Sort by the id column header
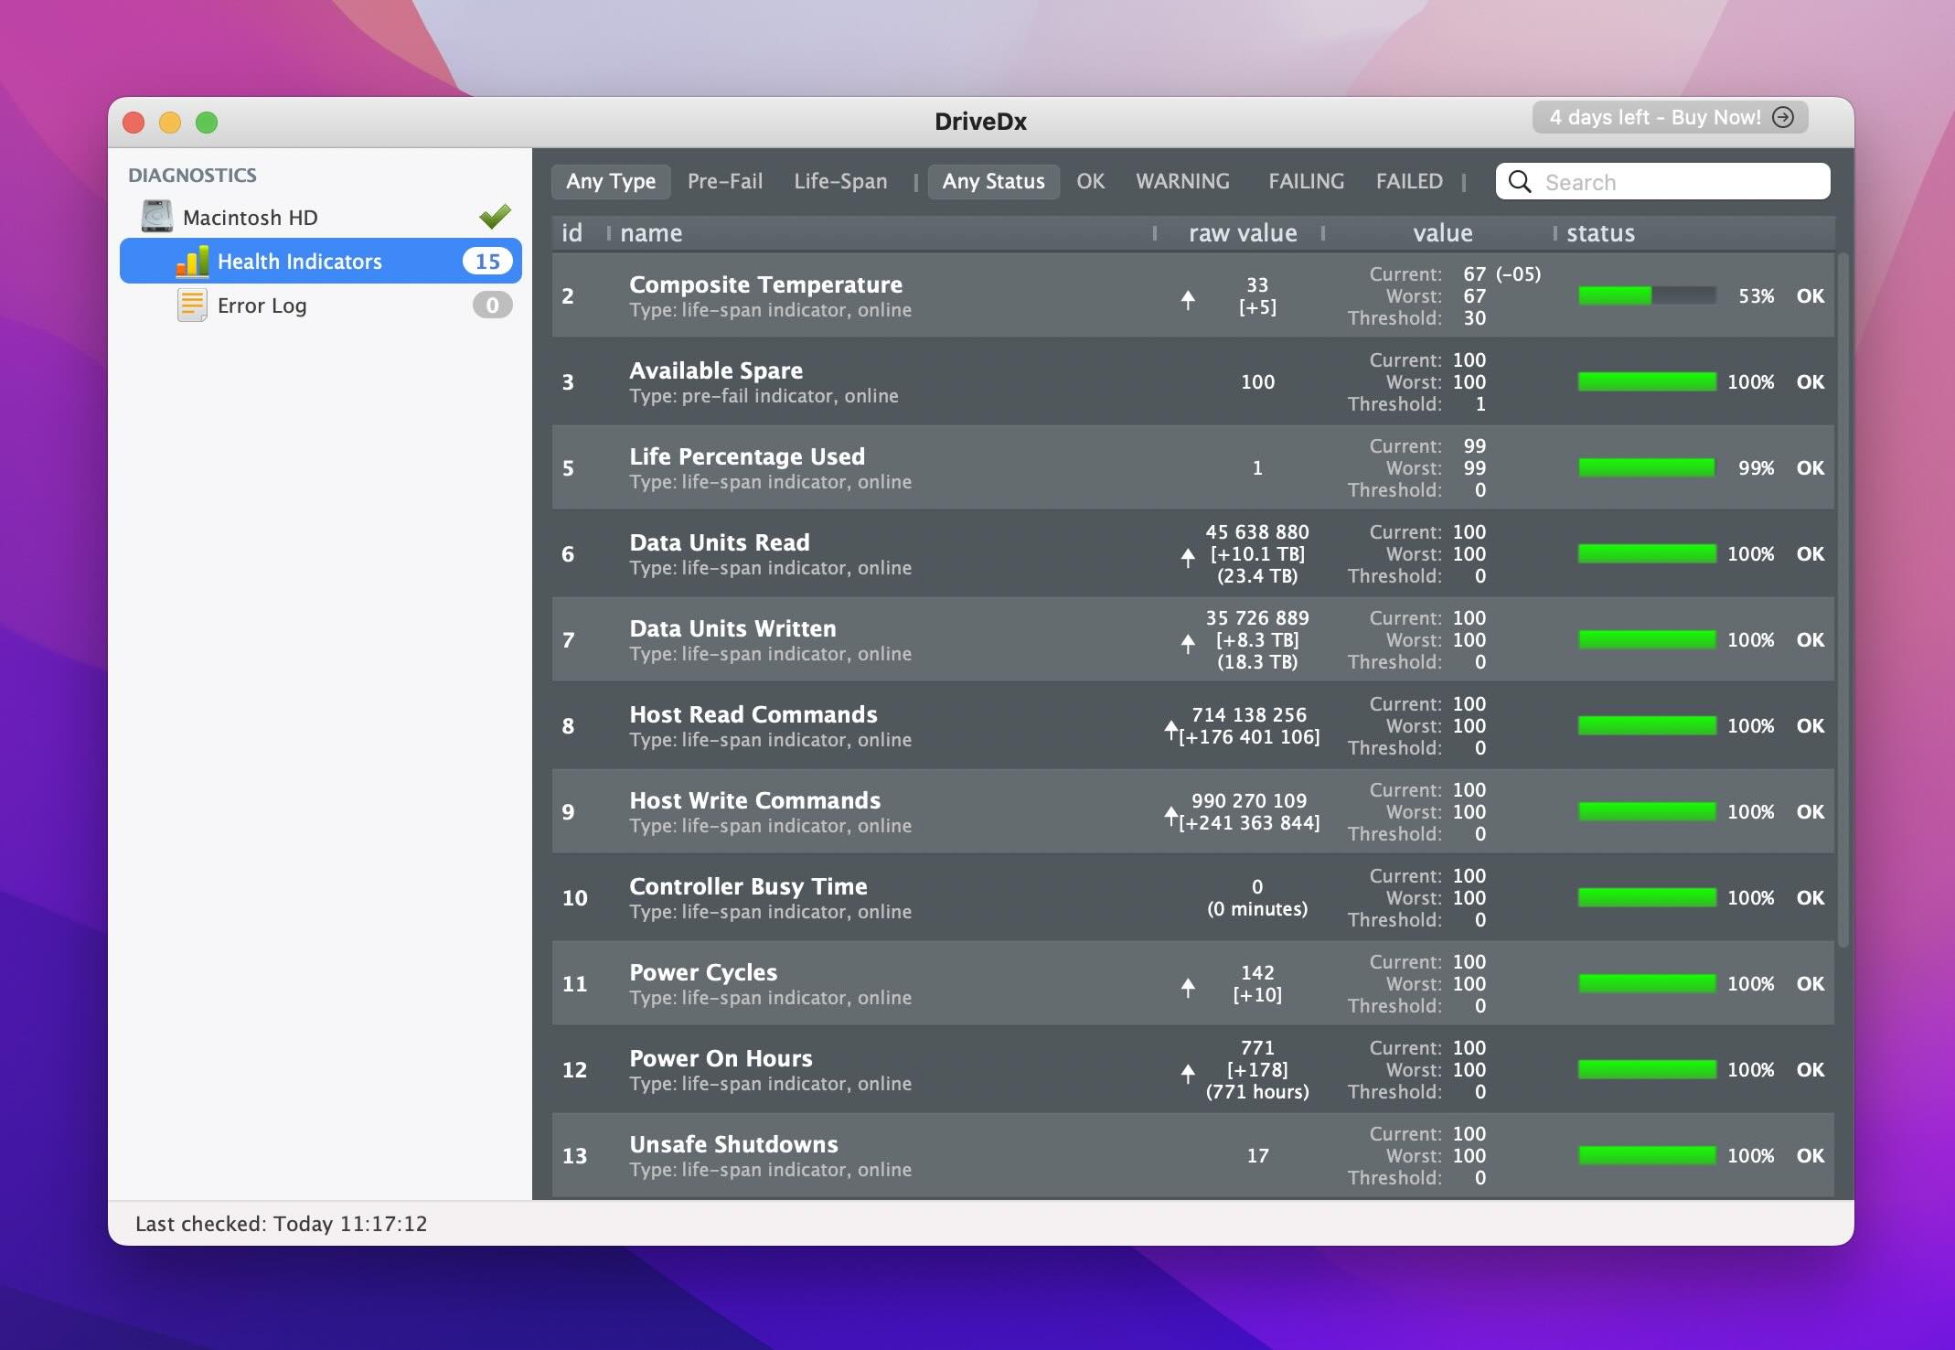 (x=572, y=233)
